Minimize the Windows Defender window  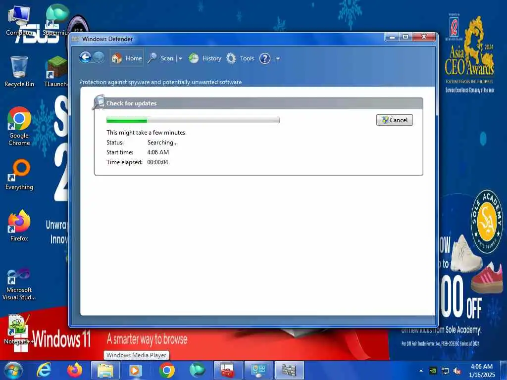pos(392,37)
